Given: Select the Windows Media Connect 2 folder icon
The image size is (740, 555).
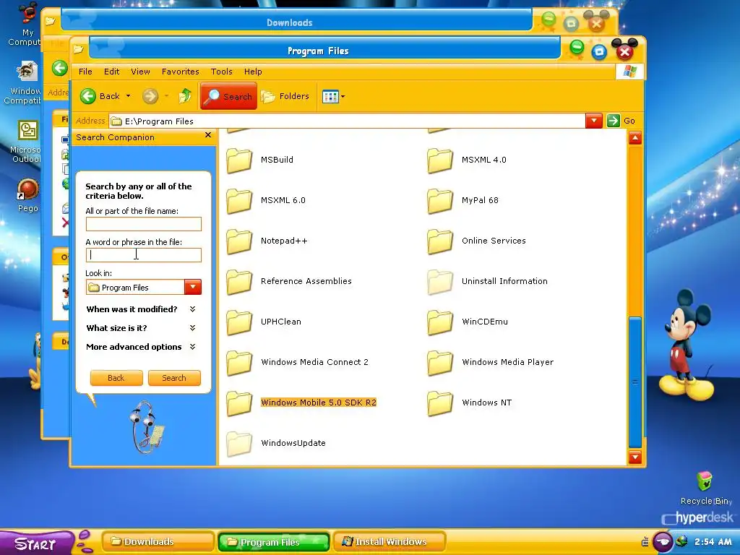Looking at the screenshot, I should coord(239,363).
